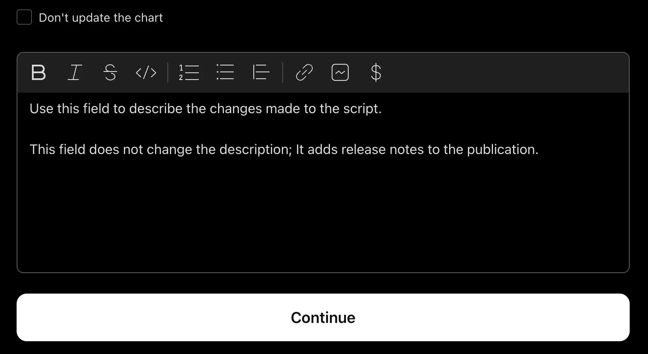This screenshot has height=354, width=648.
Task: Toggle bold formatting in the editor
Action: (x=38, y=73)
